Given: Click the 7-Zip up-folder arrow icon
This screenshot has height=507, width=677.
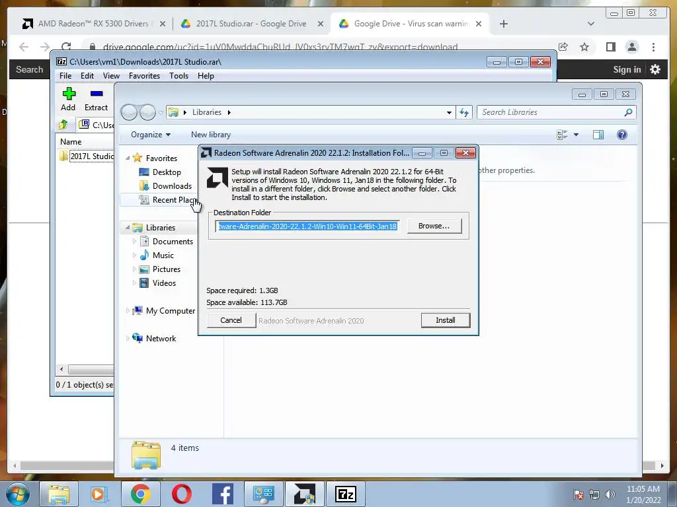Looking at the screenshot, I should point(63,125).
